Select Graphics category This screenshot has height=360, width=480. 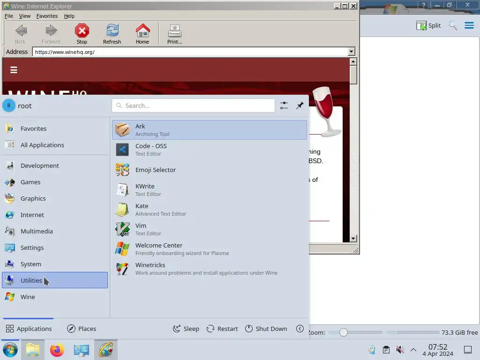click(x=55, y=198)
